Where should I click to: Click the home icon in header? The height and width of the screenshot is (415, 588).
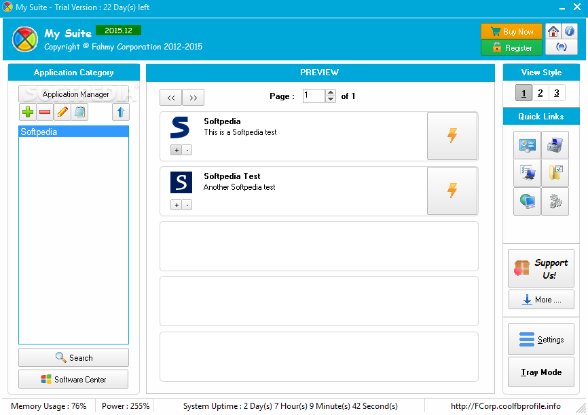pyautogui.click(x=553, y=31)
